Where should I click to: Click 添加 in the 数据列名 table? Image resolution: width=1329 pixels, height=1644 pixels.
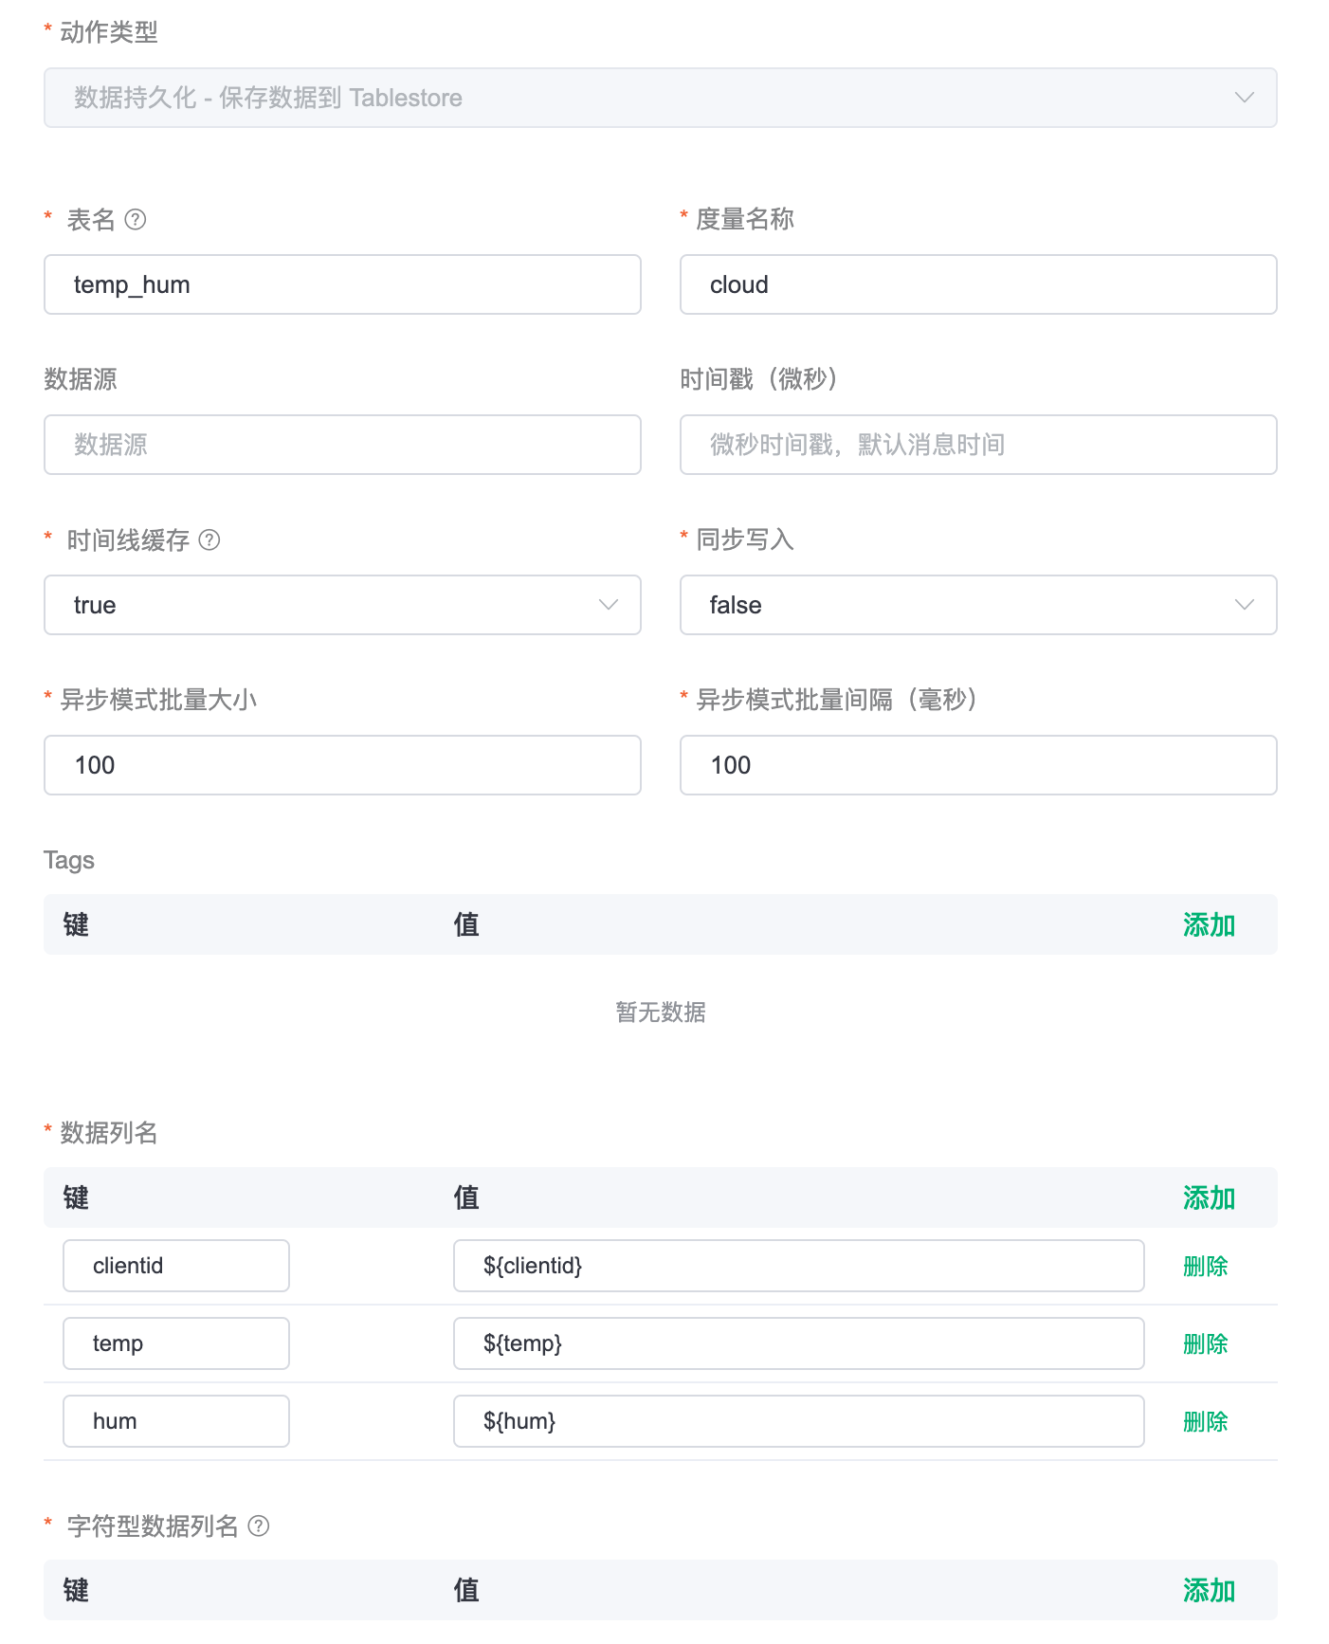pos(1208,1198)
